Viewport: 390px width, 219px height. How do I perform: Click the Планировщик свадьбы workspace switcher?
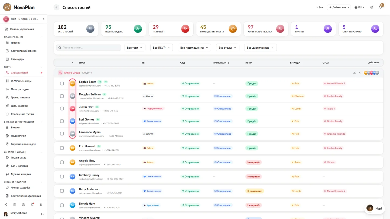(x=24, y=19)
